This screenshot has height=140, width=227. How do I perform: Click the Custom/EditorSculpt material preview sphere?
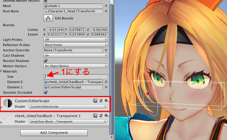click(8, 103)
